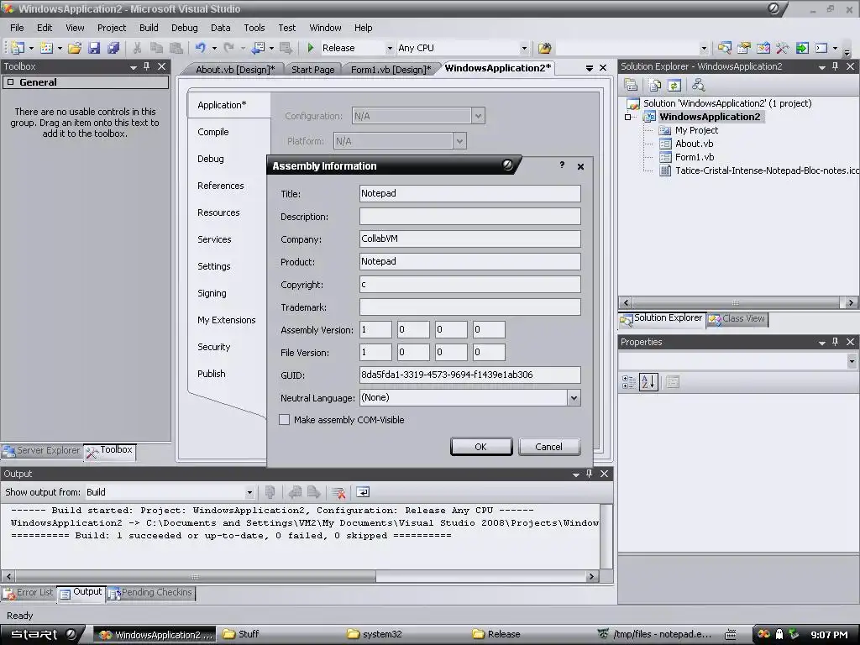Open the Show output from Build dropdown
860x645 pixels.
pos(249,492)
